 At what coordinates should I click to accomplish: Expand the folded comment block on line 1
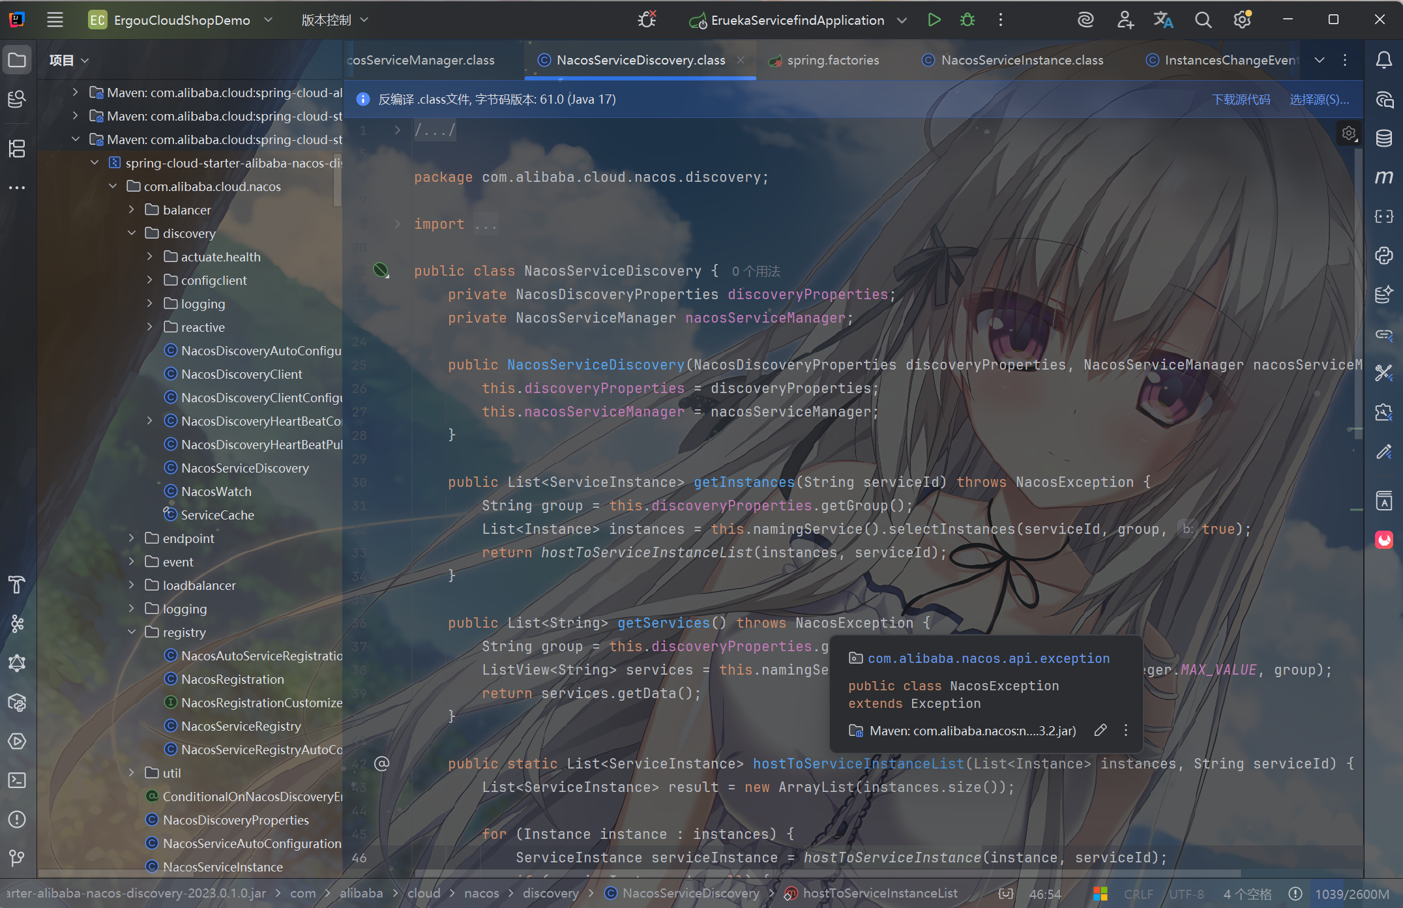[x=398, y=130]
